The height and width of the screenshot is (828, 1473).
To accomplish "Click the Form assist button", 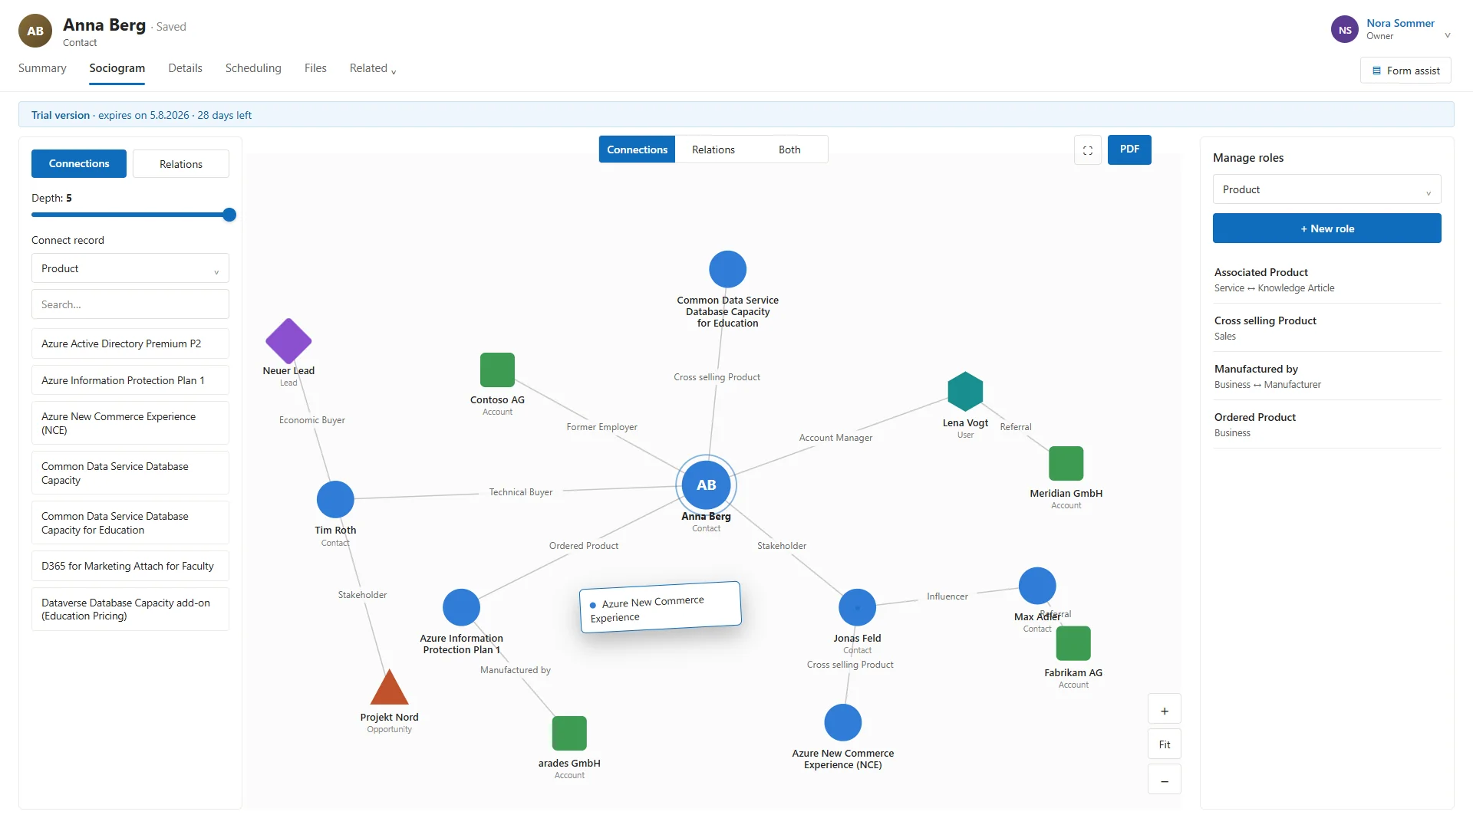I will (x=1405, y=71).
